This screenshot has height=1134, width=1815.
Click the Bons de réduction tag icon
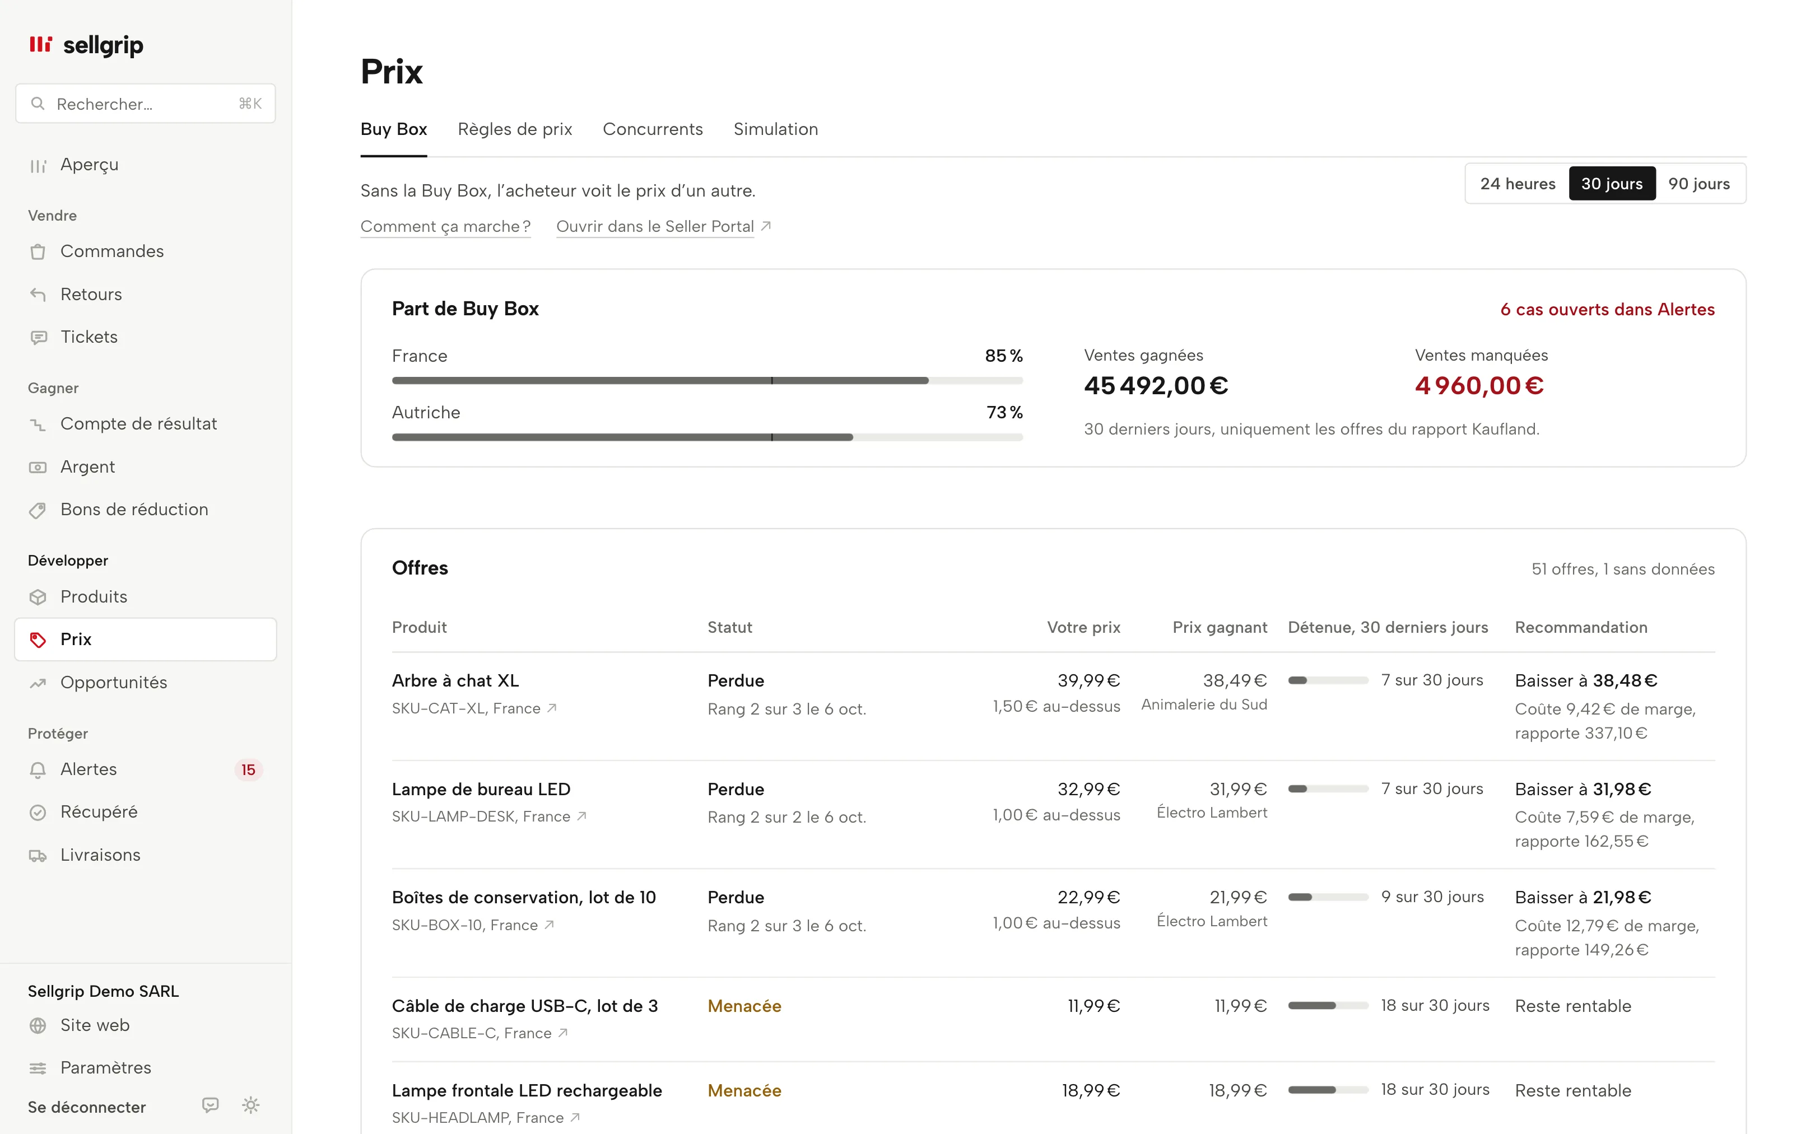(x=38, y=510)
